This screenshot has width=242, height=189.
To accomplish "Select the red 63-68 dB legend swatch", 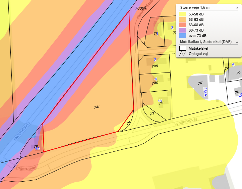I will pos(183,25).
